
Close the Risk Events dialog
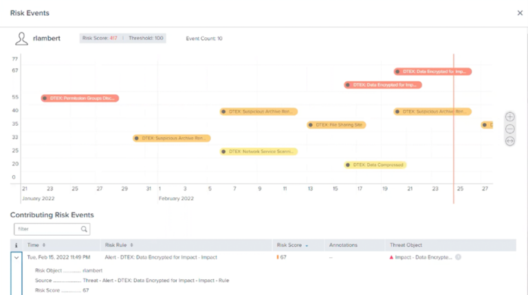click(x=520, y=13)
